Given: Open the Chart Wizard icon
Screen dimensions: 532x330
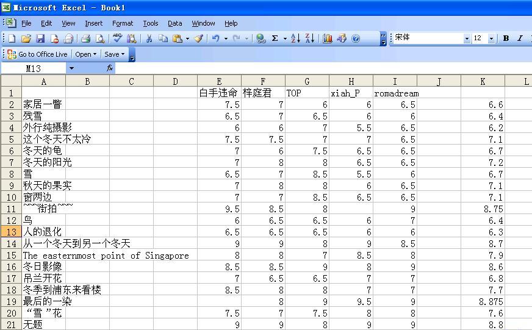Looking at the screenshot, I should (x=328, y=38).
